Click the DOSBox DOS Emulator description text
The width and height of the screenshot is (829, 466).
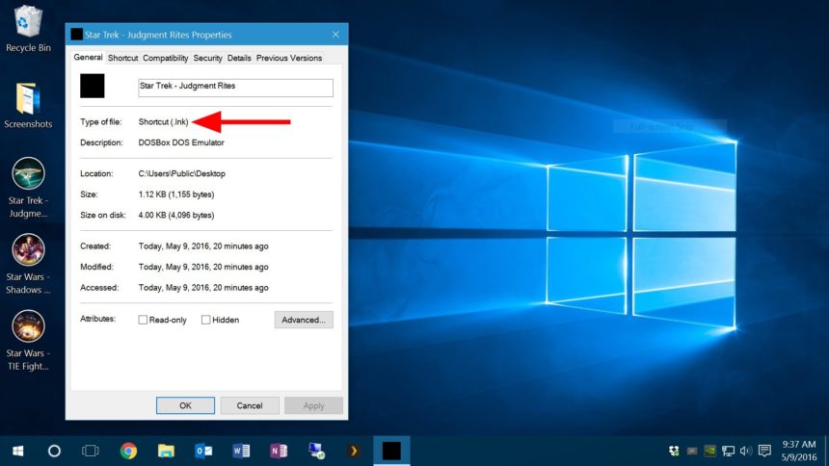(x=181, y=142)
